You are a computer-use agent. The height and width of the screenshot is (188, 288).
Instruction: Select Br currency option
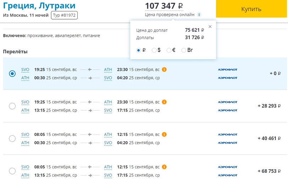click(x=184, y=50)
